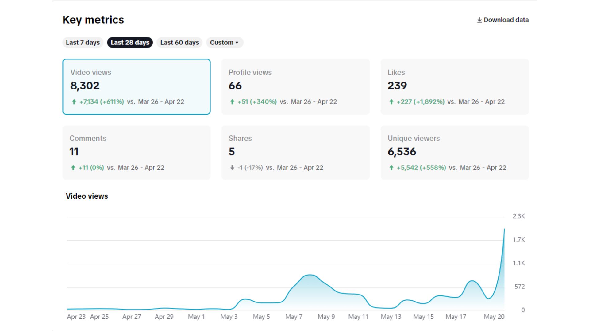This screenshot has height=331, width=589.
Task: Click chart peak near May 8
Action: pyautogui.click(x=310, y=275)
